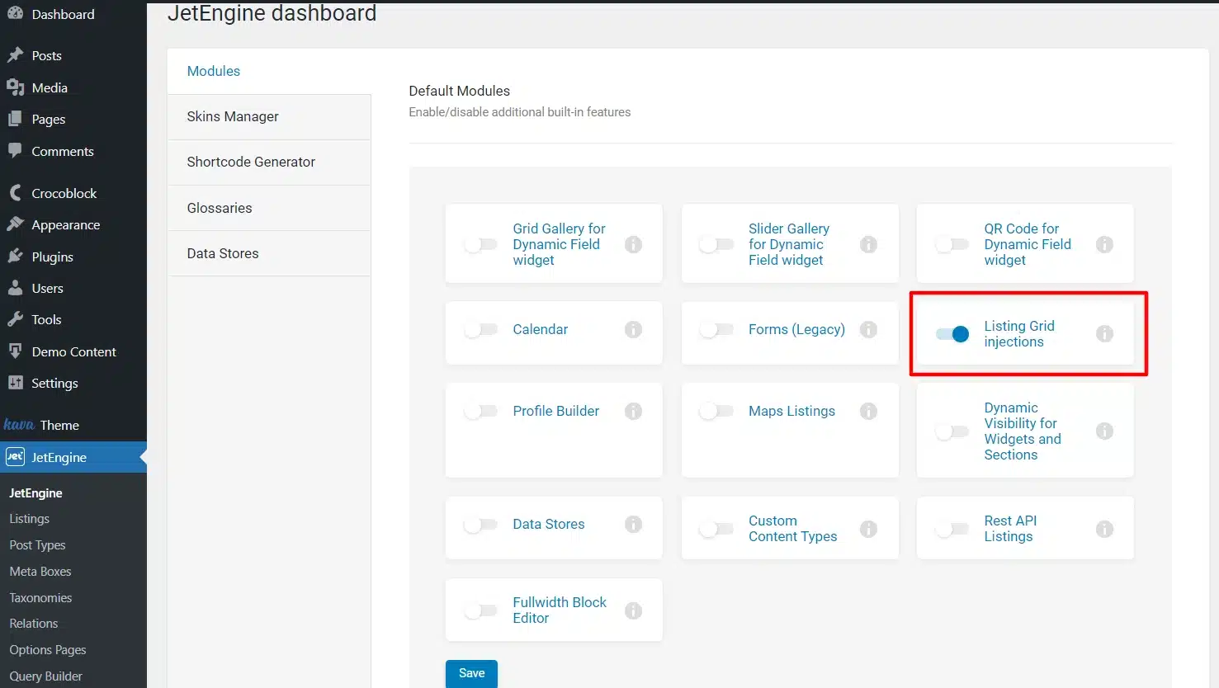Viewport: 1219px width, 688px height.
Task: Click the Demo Content icon
Action: (x=15, y=351)
